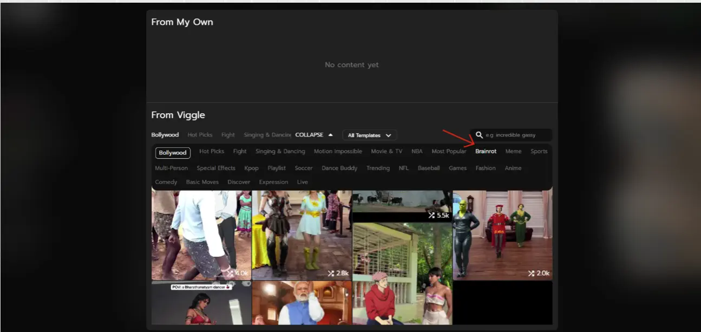This screenshot has width=701, height=332.
Task: Click the remix icon beside 4.0k
Action: (x=230, y=274)
